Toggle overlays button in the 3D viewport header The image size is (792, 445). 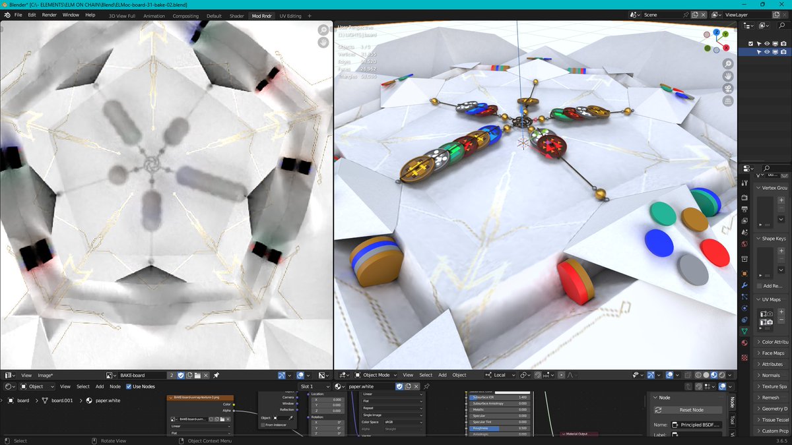[x=669, y=375]
